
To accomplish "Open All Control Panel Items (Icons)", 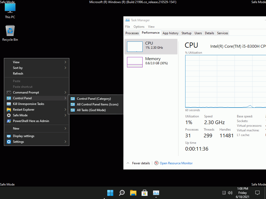I will click(x=96, y=104).
